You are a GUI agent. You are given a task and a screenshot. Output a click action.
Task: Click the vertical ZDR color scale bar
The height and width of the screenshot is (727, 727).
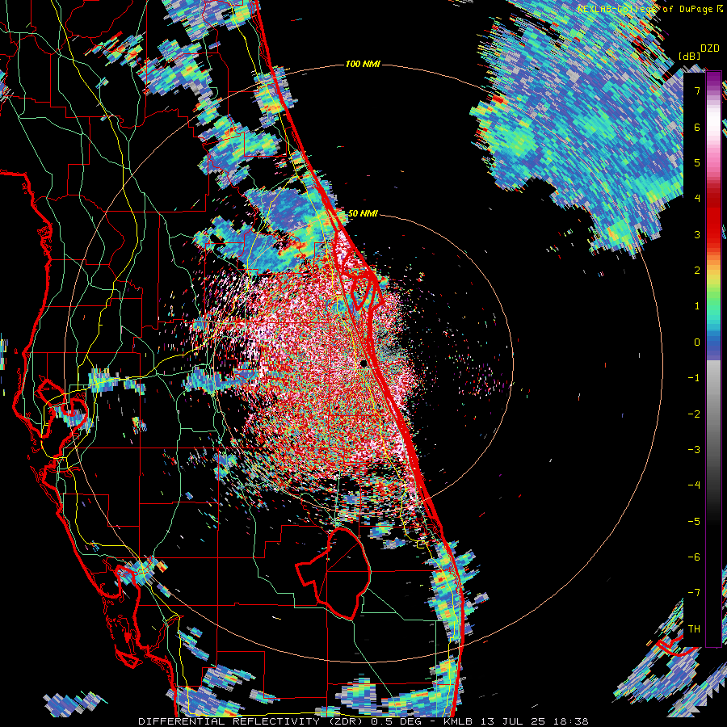[x=713, y=359]
